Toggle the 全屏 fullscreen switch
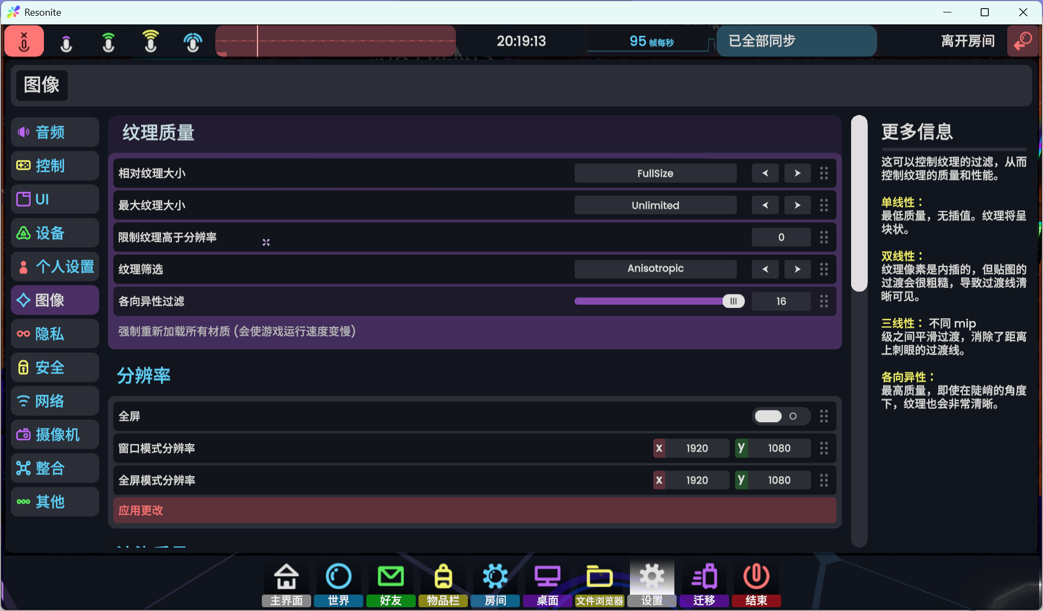 click(x=781, y=416)
